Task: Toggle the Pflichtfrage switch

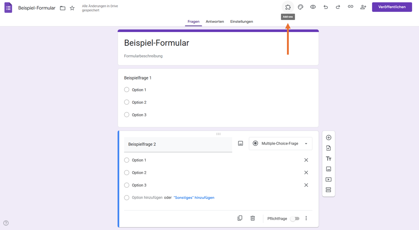Action: point(295,219)
